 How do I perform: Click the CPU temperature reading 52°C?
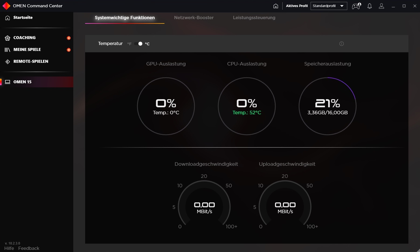coord(247,113)
